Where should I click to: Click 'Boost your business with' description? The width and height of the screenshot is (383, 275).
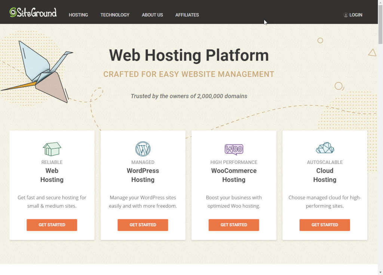(x=234, y=202)
